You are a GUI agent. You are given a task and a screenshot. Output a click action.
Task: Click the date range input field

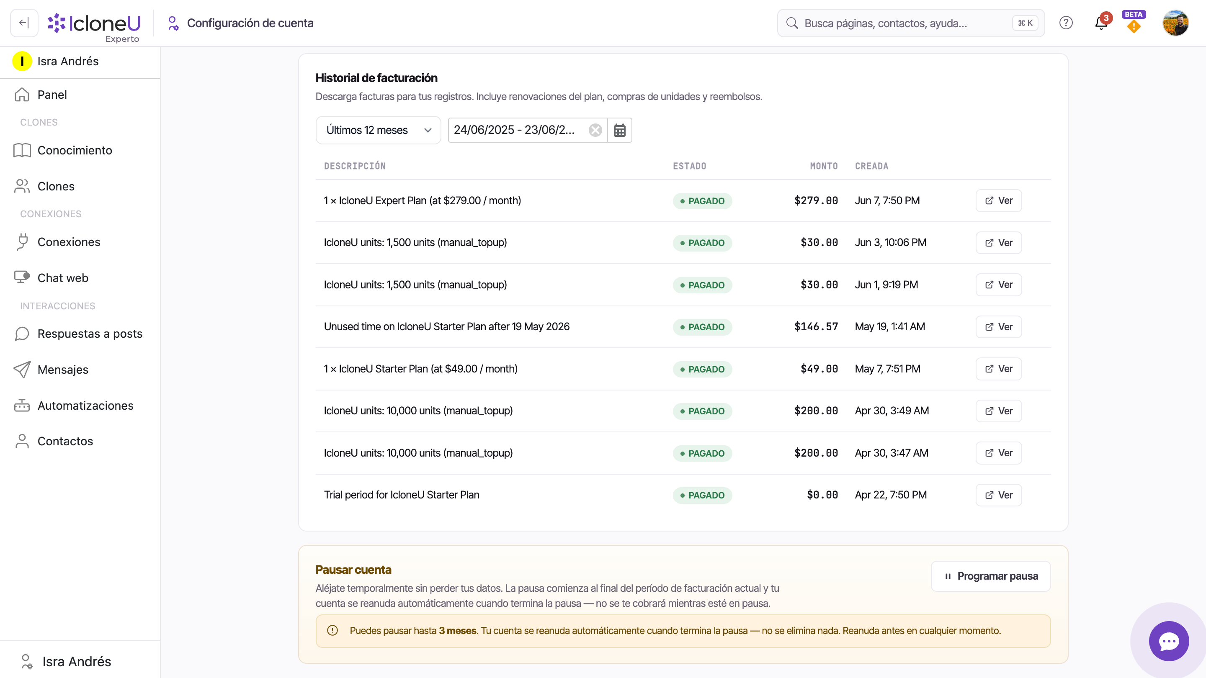point(517,130)
